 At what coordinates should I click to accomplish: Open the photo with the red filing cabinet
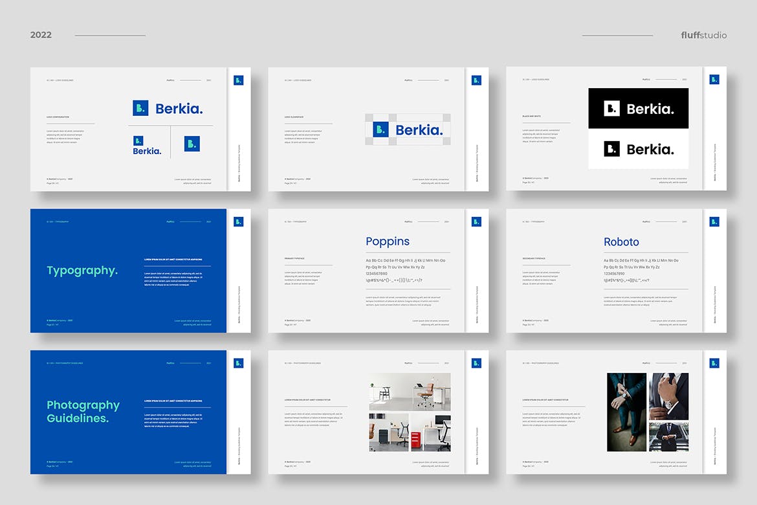pyautogui.click(x=430, y=432)
